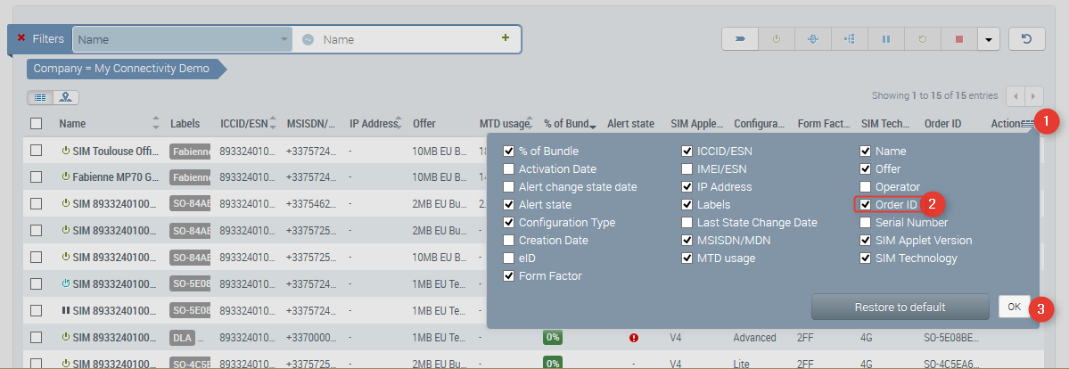Confirm column selection with OK button

click(1014, 307)
